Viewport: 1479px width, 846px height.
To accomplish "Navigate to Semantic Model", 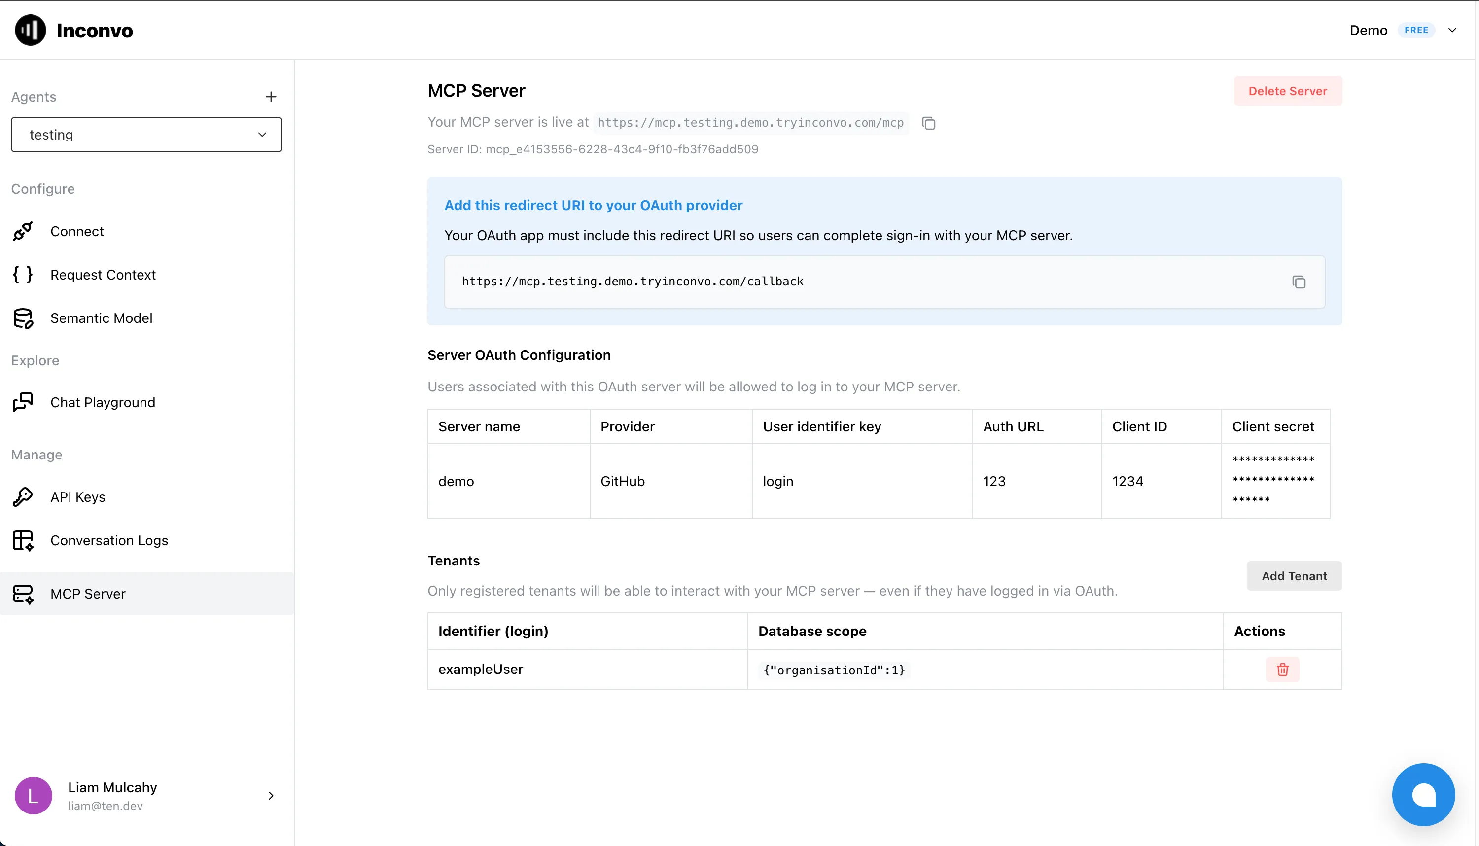I will 102,318.
